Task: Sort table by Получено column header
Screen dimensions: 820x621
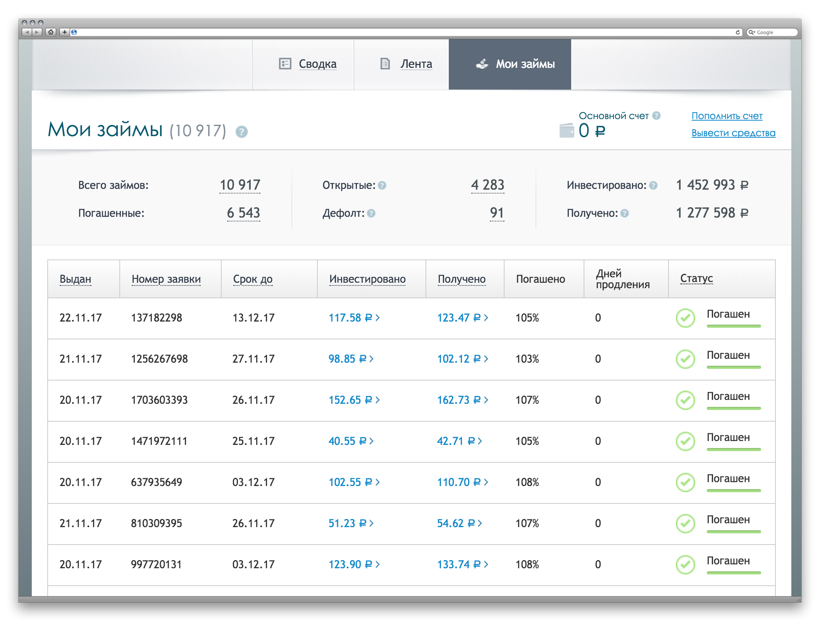Action: [x=462, y=279]
